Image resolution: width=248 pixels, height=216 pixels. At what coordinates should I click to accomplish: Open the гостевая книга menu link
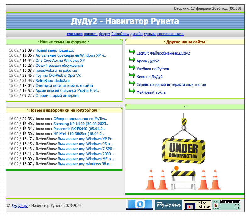click(x=170, y=34)
